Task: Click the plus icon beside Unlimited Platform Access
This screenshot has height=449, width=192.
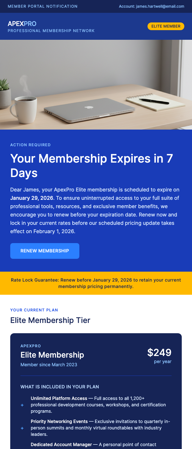Action: 22,405
